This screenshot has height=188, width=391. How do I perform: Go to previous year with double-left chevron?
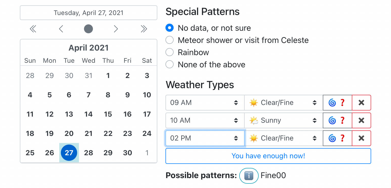click(33, 29)
